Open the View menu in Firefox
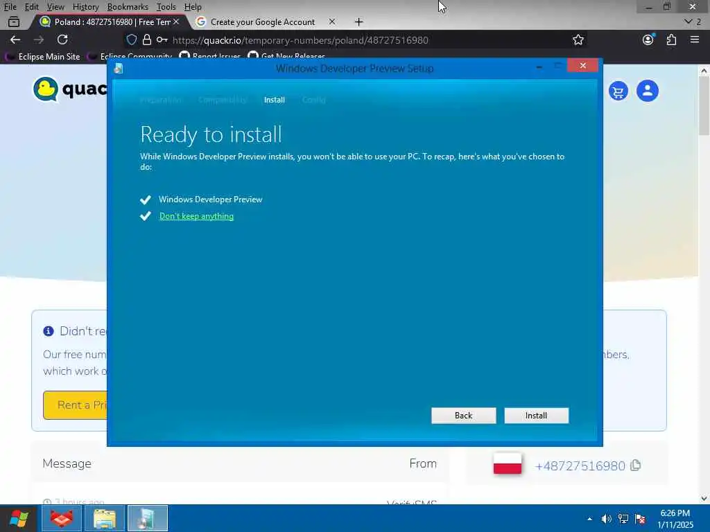Image resolution: width=710 pixels, height=532 pixels. (55, 7)
